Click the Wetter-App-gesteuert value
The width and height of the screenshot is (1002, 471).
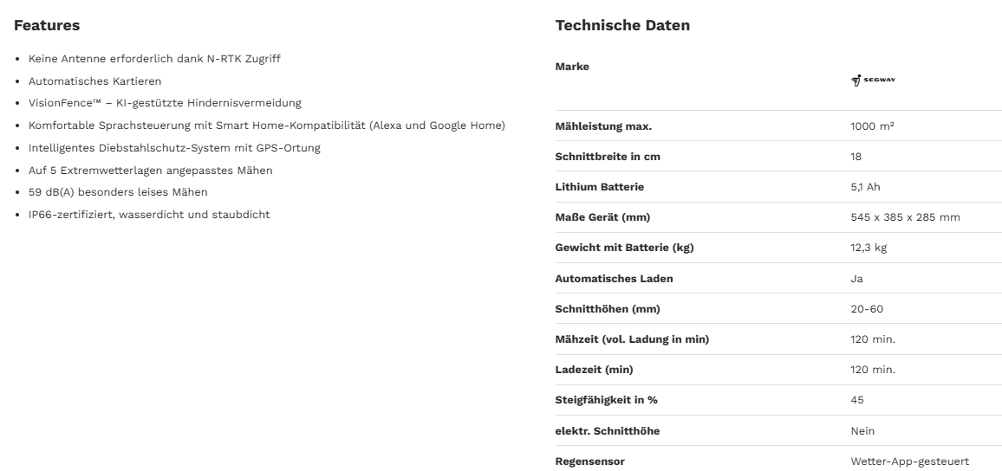(x=909, y=461)
